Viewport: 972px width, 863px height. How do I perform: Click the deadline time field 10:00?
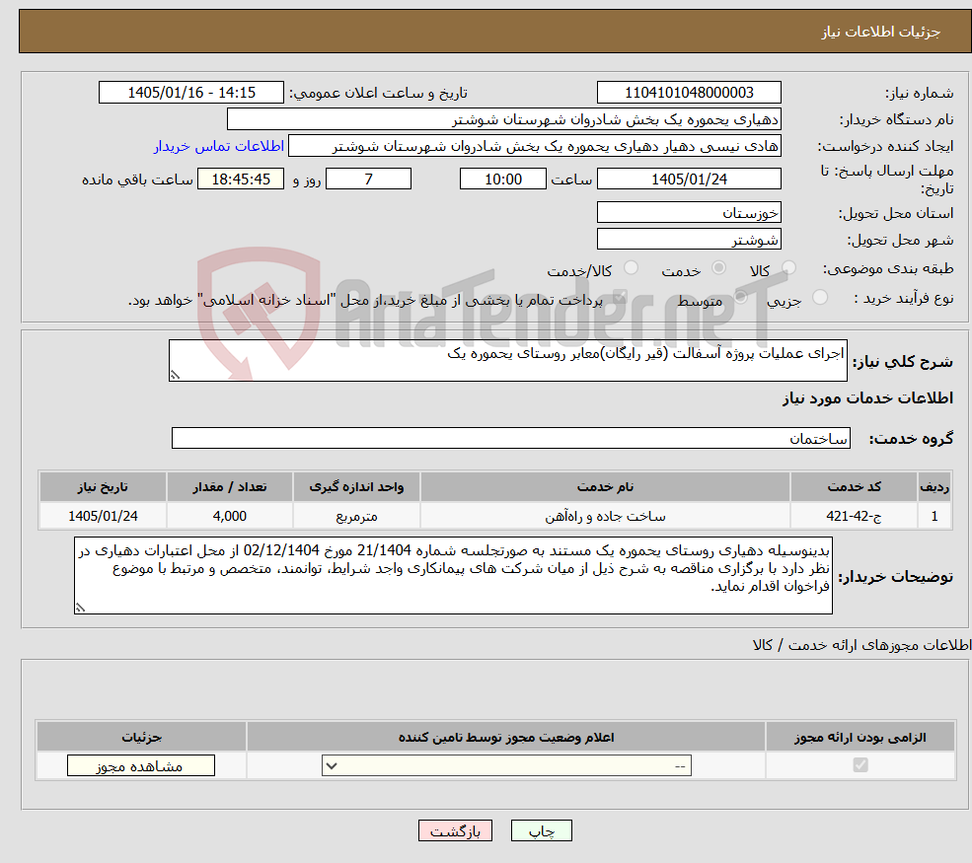[x=502, y=180]
